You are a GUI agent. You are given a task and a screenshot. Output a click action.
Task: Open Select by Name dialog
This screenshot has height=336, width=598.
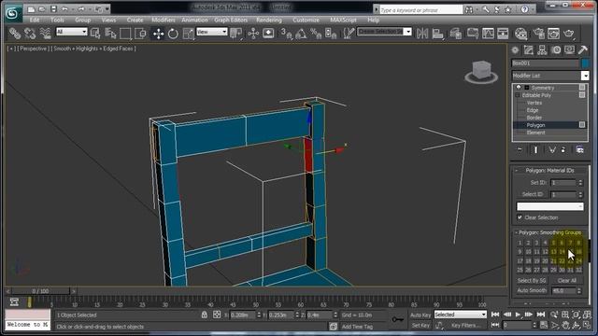coord(110,34)
